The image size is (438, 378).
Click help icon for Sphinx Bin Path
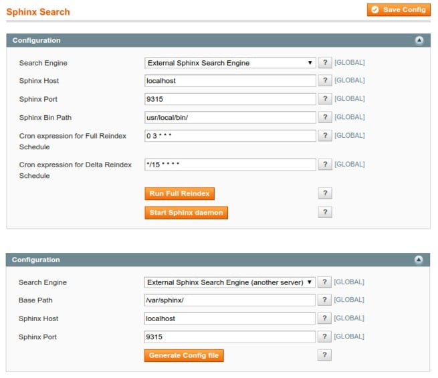[325, 117]
